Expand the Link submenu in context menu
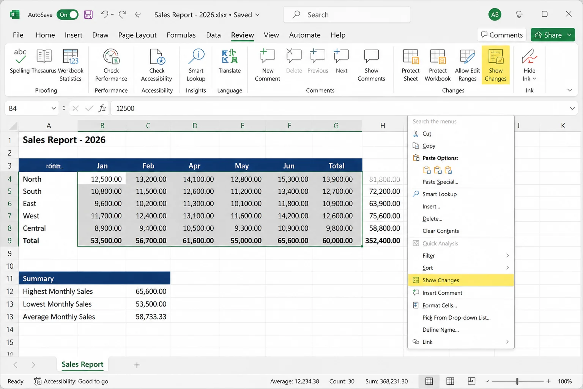583x389 pixels. click(x=507, y=342)
